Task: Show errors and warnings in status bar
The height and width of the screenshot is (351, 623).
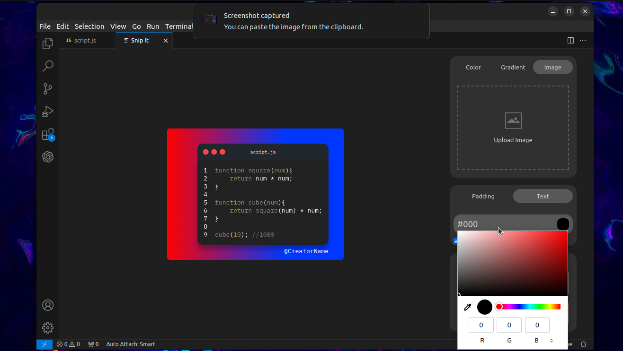Action: [68, 344]
